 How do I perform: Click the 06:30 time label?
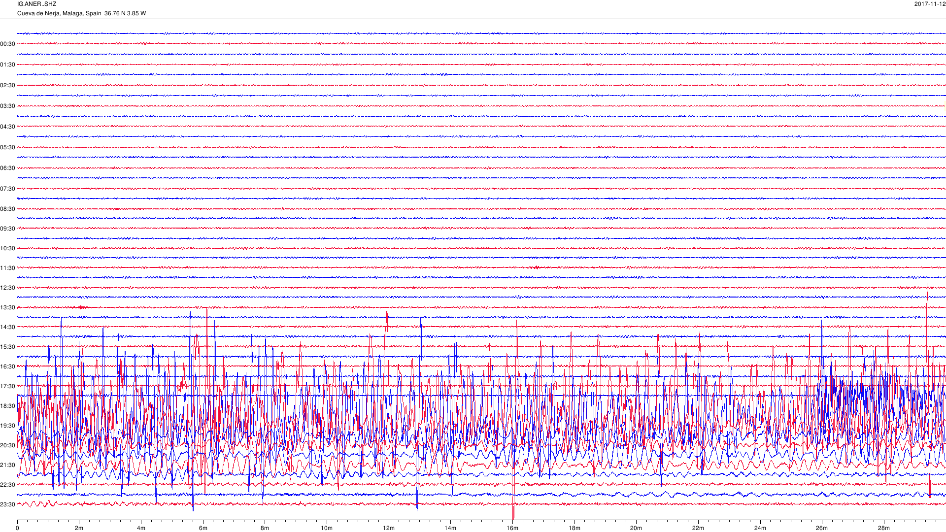[8, 168]
